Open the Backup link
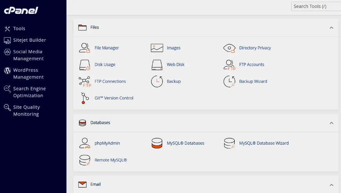Screen dimensions: 341x193 coord(174,81)
